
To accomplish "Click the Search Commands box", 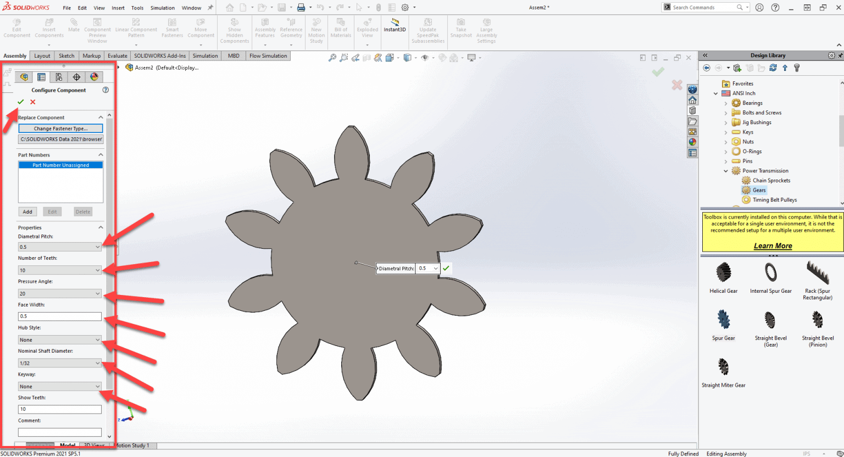I will [703, 8].
